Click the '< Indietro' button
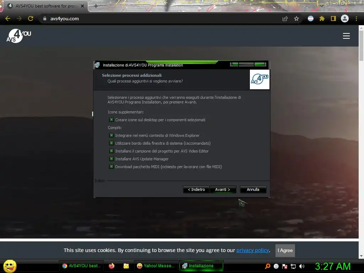Viewport: 364px width, 273px height. pos(196,189)
